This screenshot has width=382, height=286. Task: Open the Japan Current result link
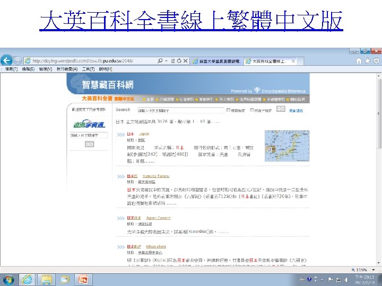tap(158, 218)
